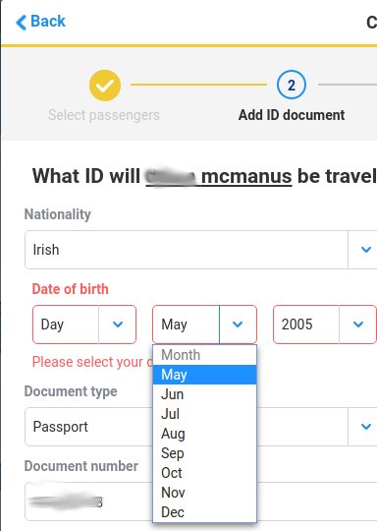The height and width of the screenshot is (531, 377).
Task: Click the step 2 circle icon
Action: [292, 85]
